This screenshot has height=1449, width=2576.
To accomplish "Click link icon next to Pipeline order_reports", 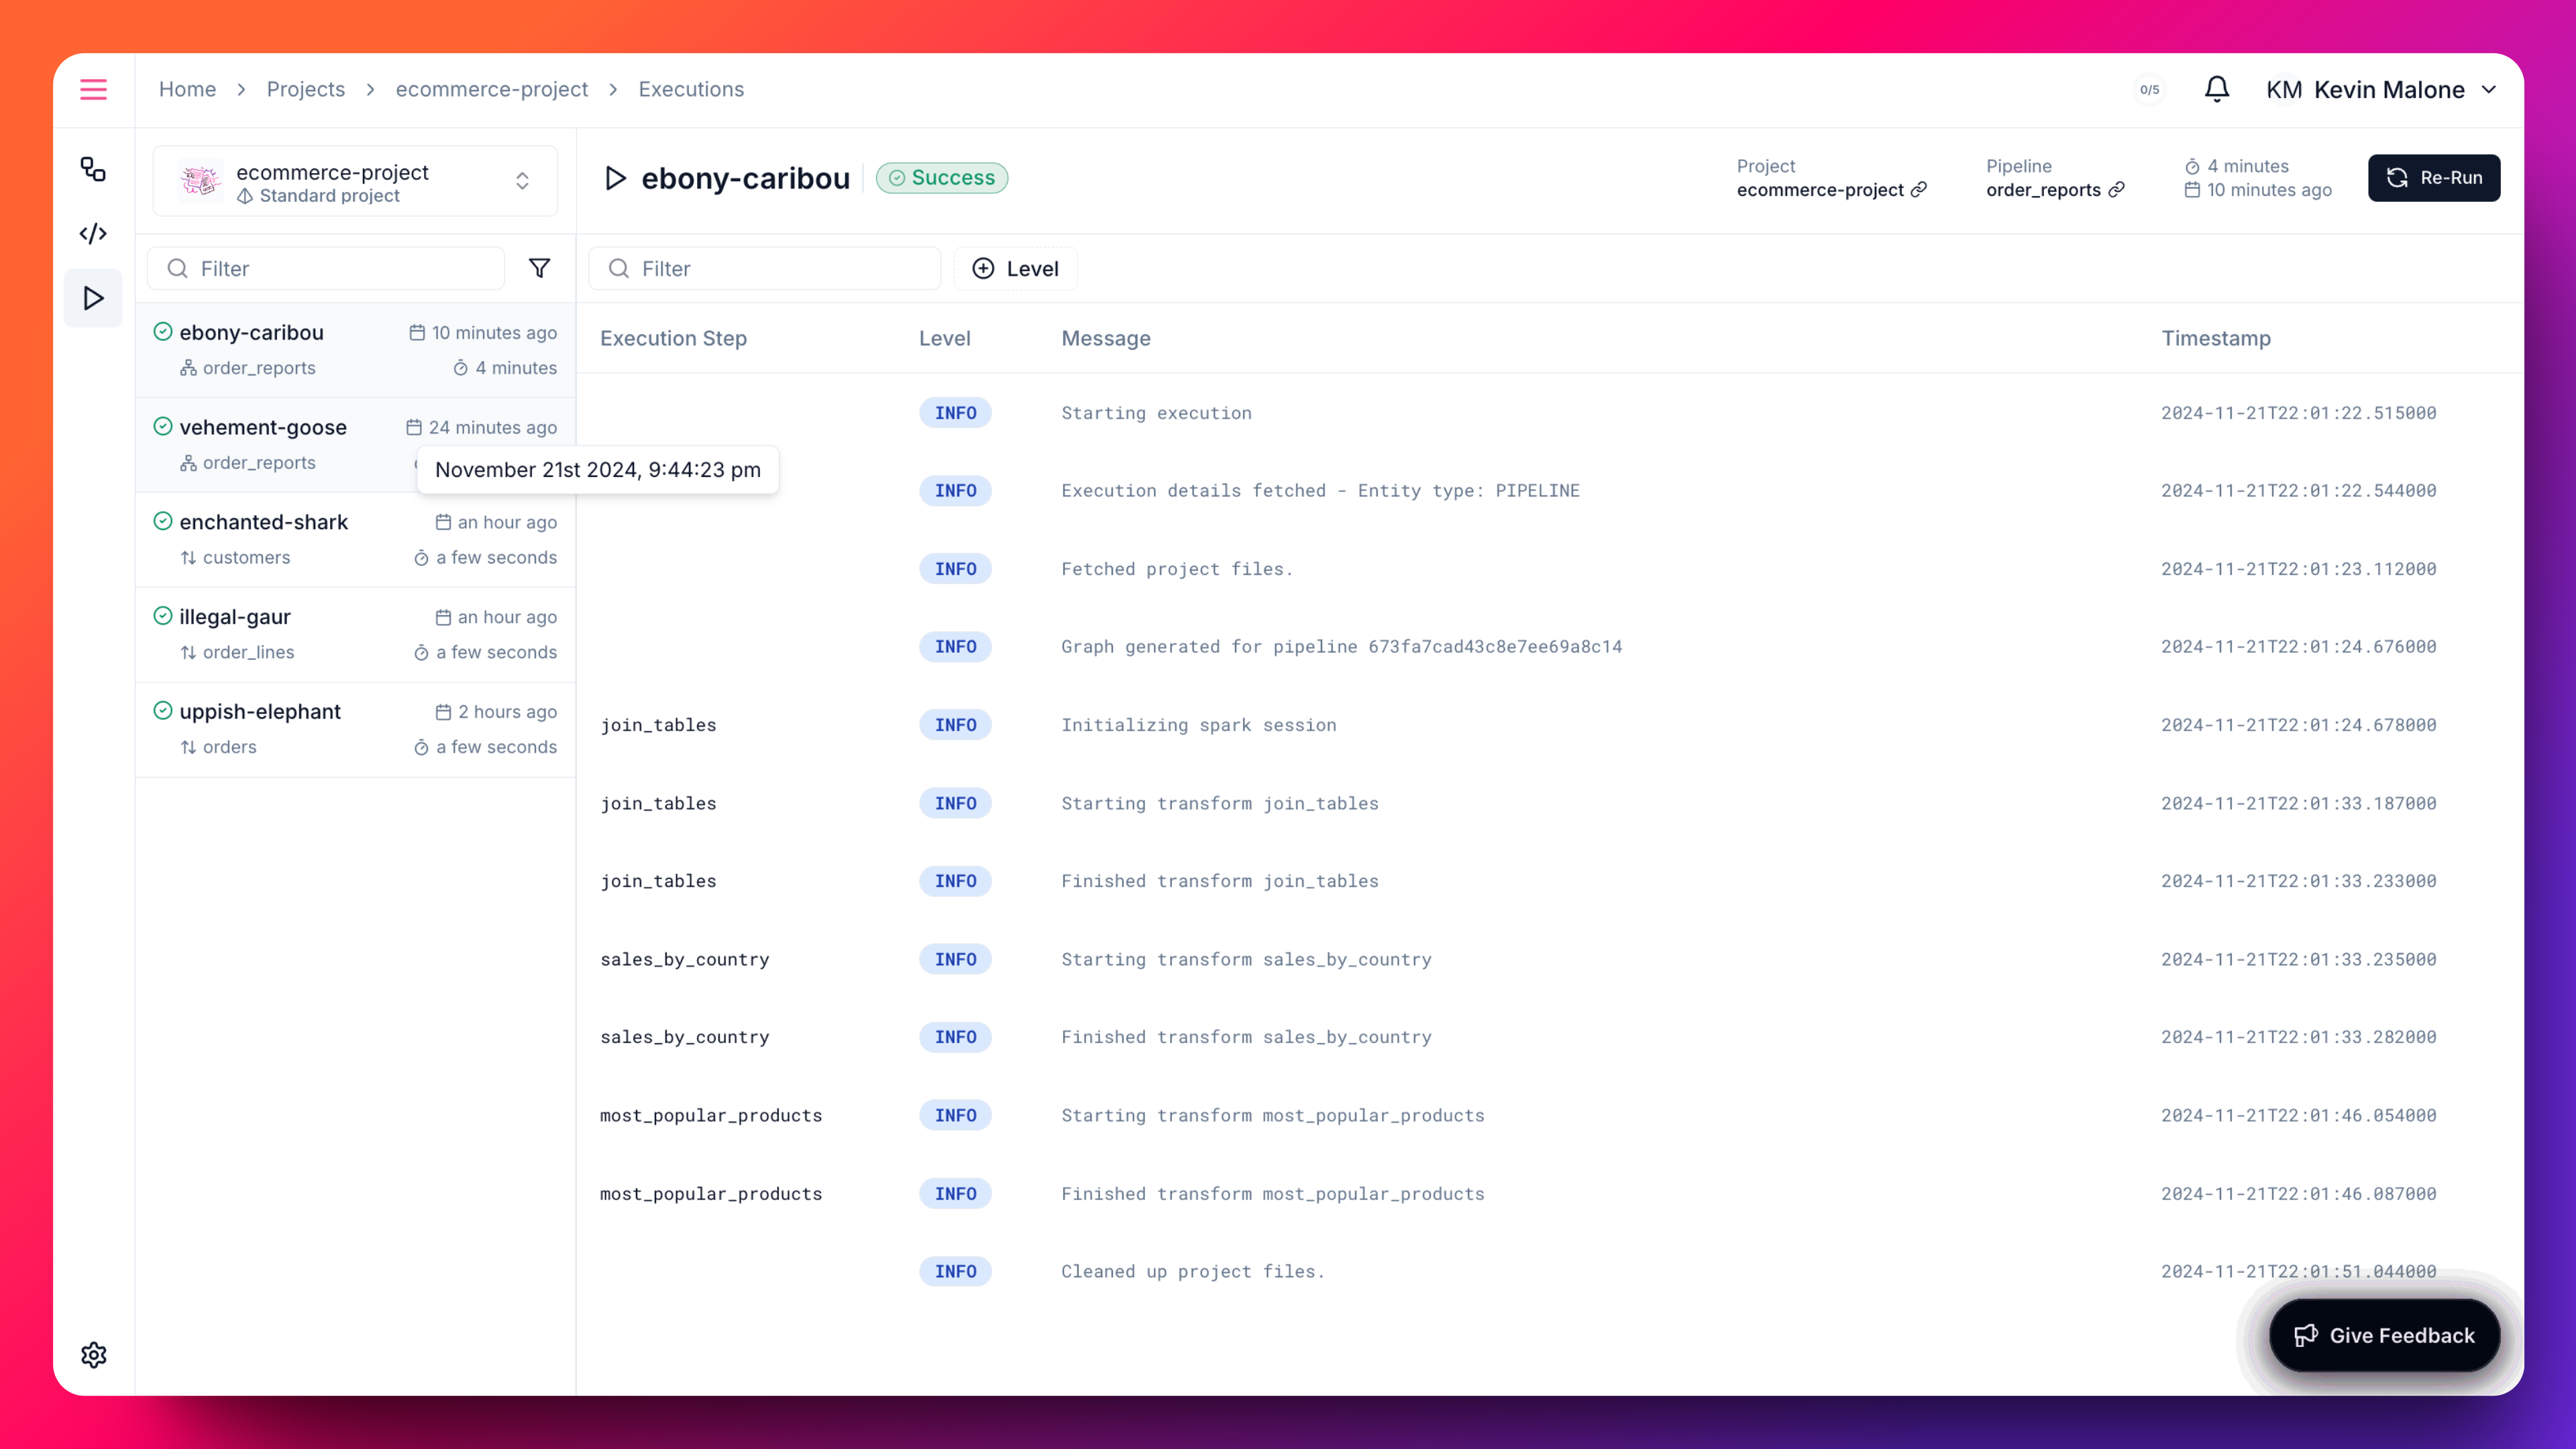I will tap(2117, 190).
